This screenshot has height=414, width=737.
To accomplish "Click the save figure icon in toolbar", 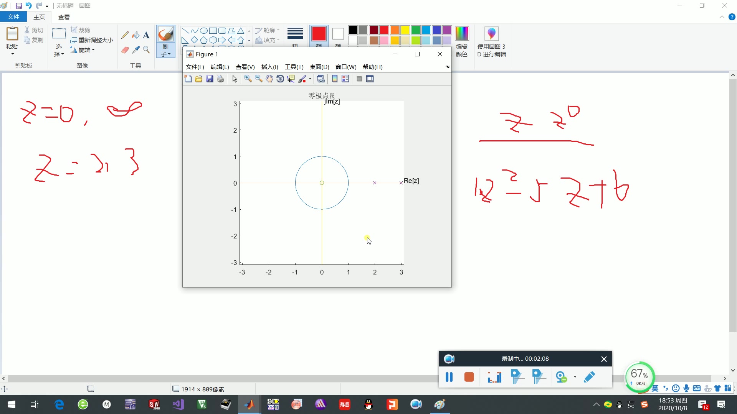I will (210, 79).
